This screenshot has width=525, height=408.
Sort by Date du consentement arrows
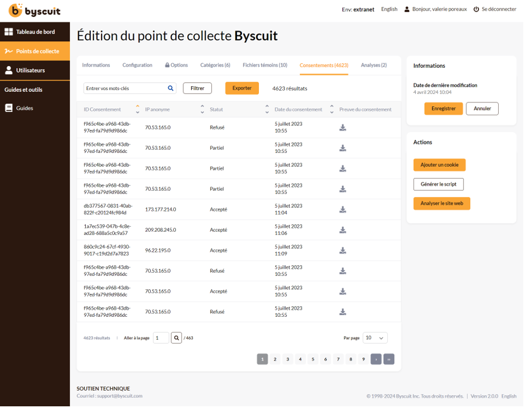point(332,109)
